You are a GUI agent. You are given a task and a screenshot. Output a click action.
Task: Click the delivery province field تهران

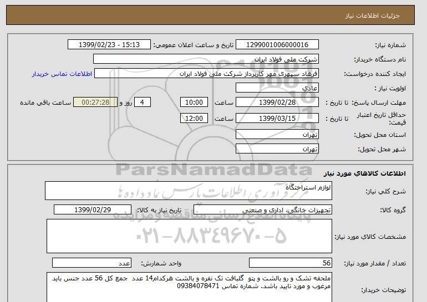pyautogui.click(x=277, y=135)
